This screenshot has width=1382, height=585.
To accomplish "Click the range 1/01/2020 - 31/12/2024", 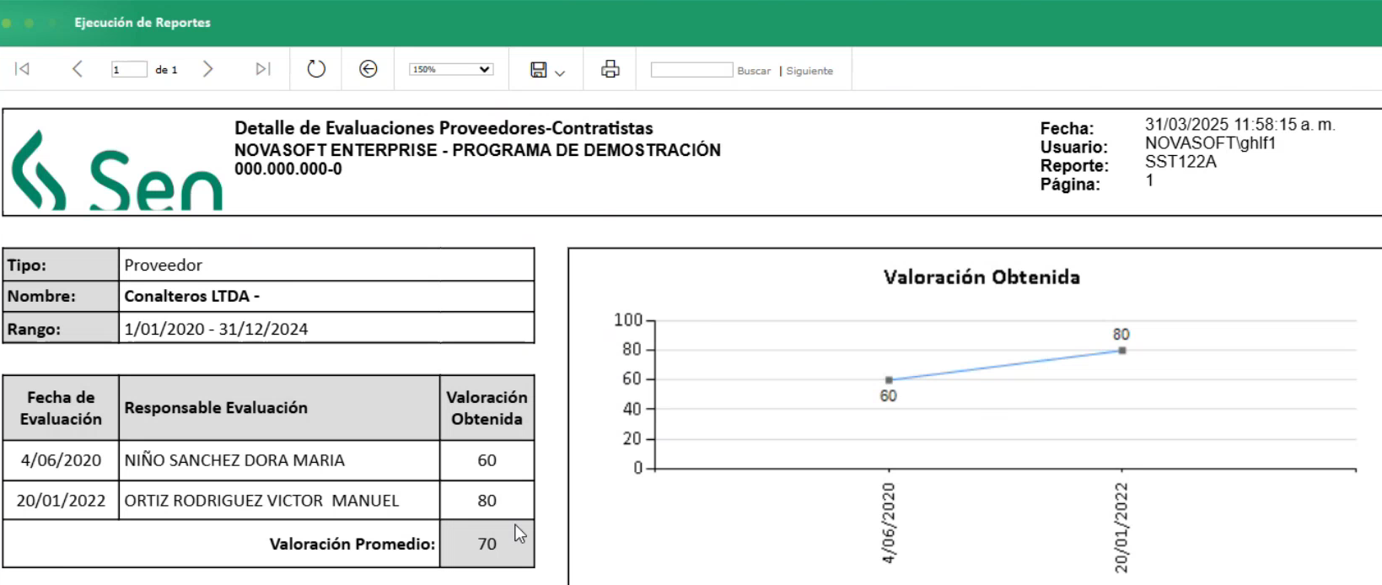I will coord(326,328).
